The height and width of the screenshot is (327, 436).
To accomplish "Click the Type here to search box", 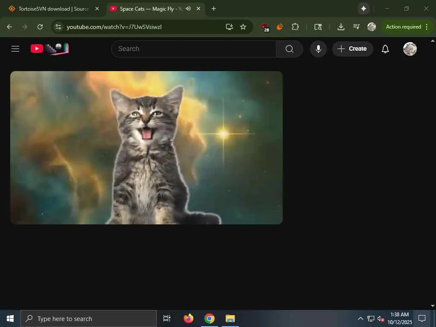I will pyautogui.click(x=89, y=318).
